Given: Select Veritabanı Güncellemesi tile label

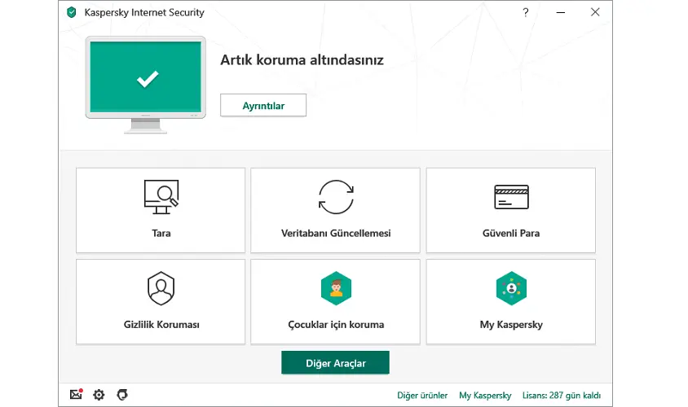Looking at the screenshot, I should 336,233.
